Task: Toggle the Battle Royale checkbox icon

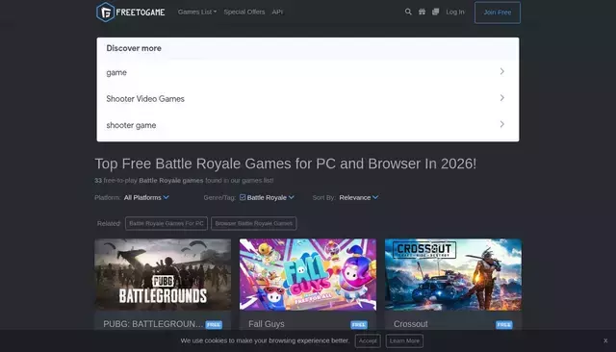Action: click(243, 197)
